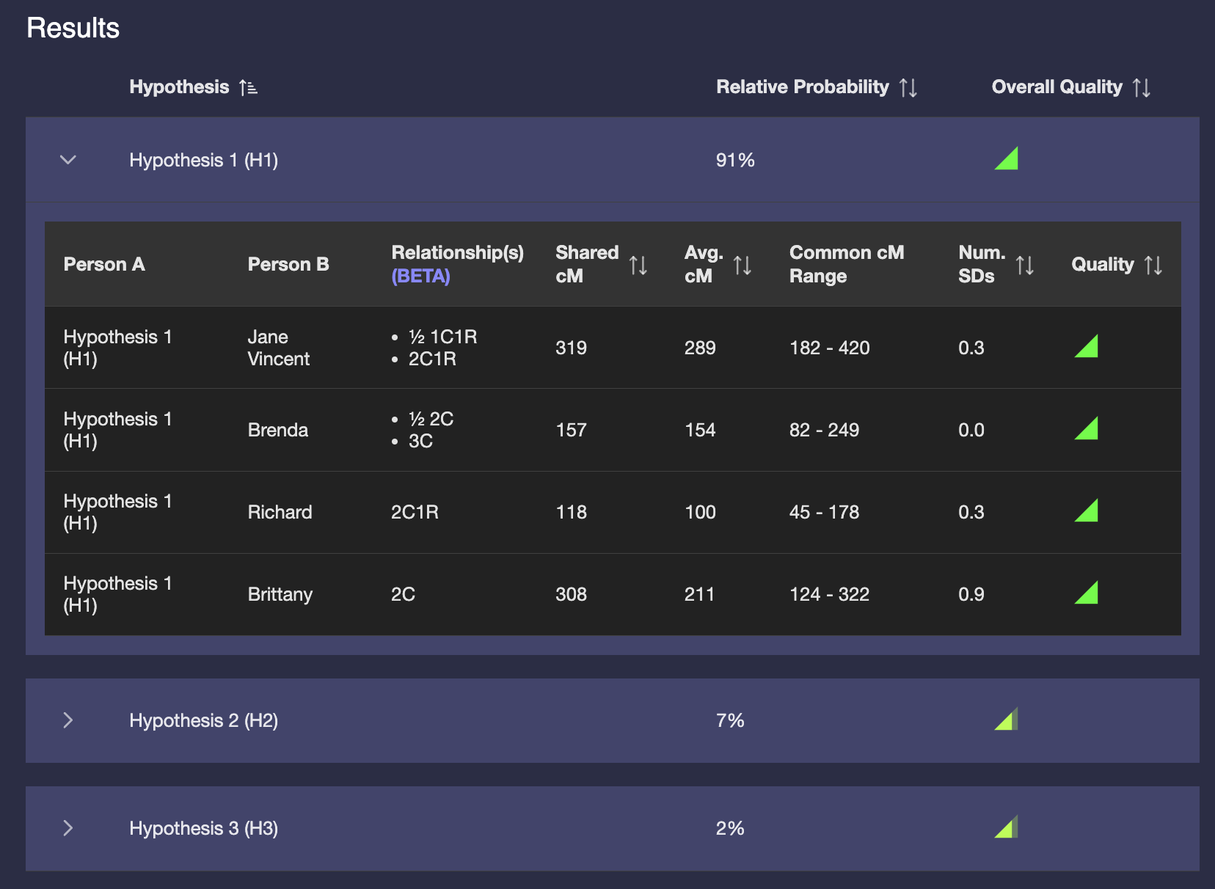Sort table by Avg. cM
Screen dimensions: 1215x889
point(742,265)
